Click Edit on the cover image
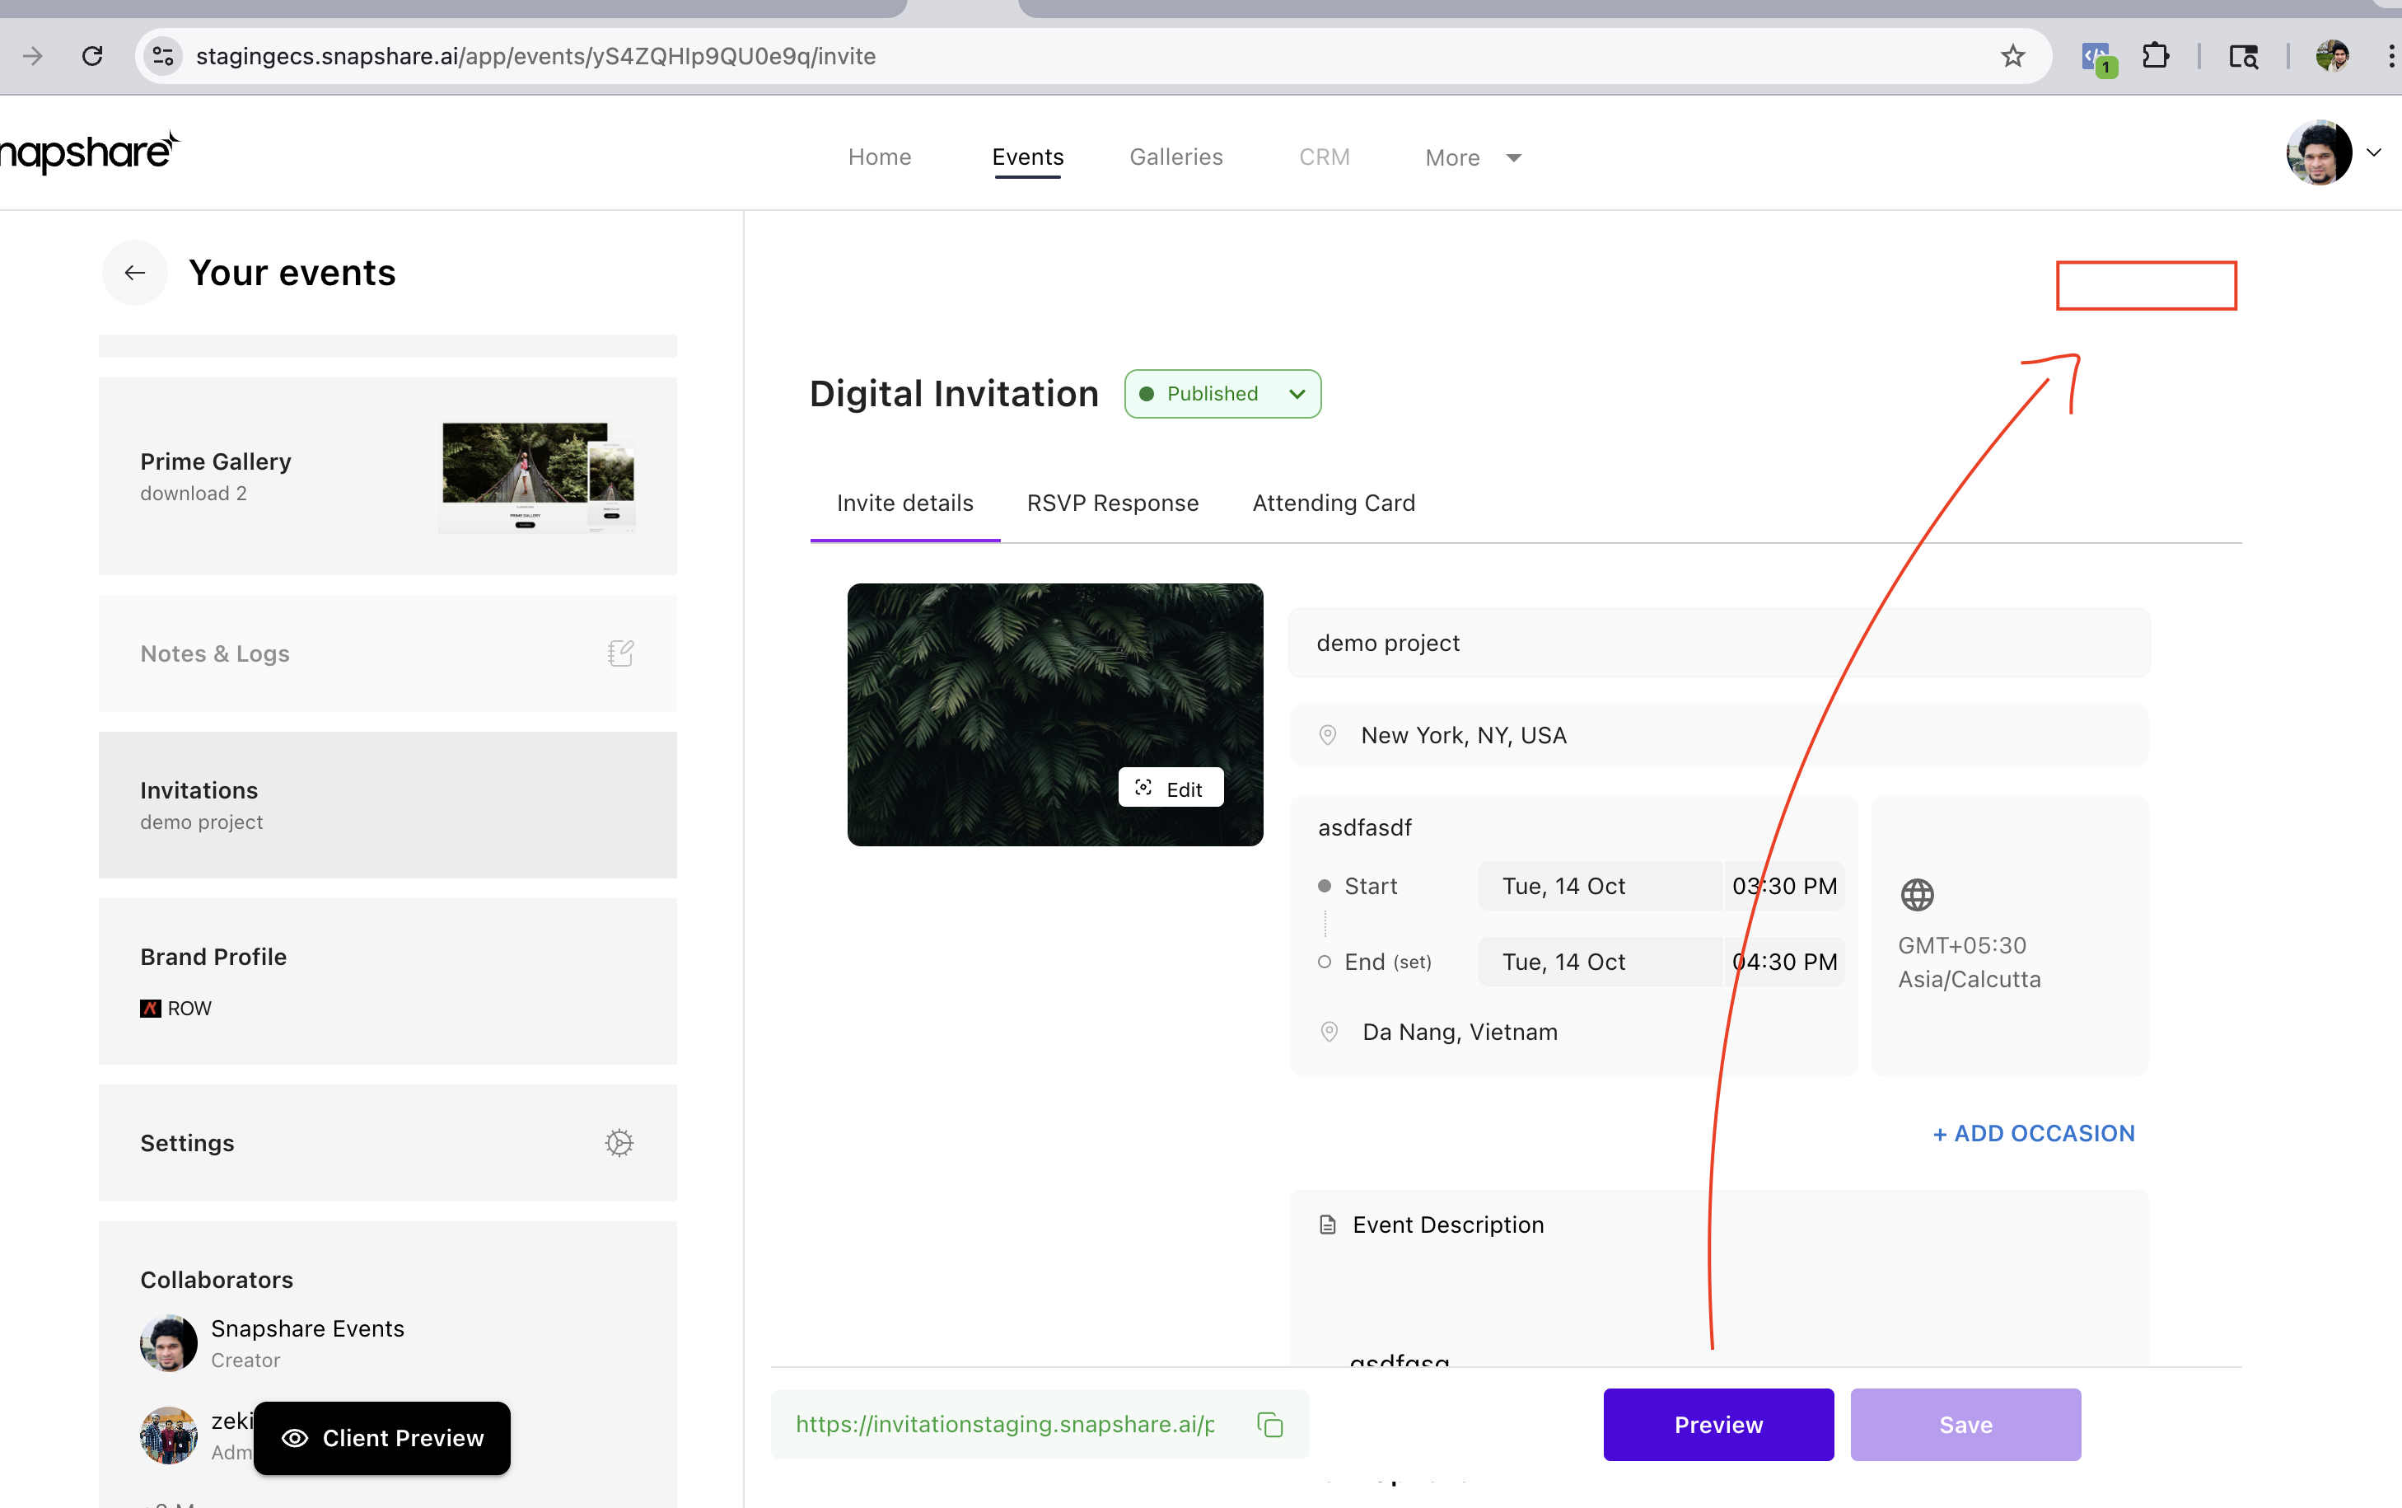This screenshot has width=2402, height=1508. coord(1170,788)
